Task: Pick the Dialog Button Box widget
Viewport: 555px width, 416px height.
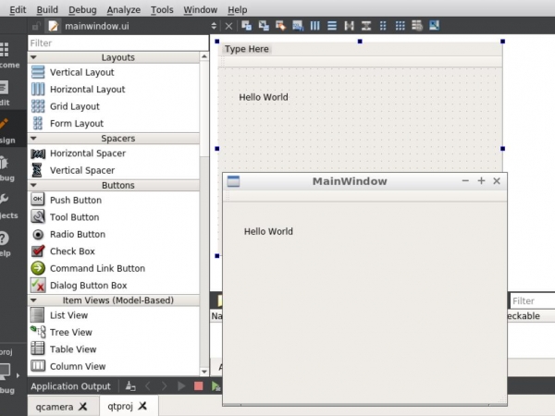Action: coord(88,286)
